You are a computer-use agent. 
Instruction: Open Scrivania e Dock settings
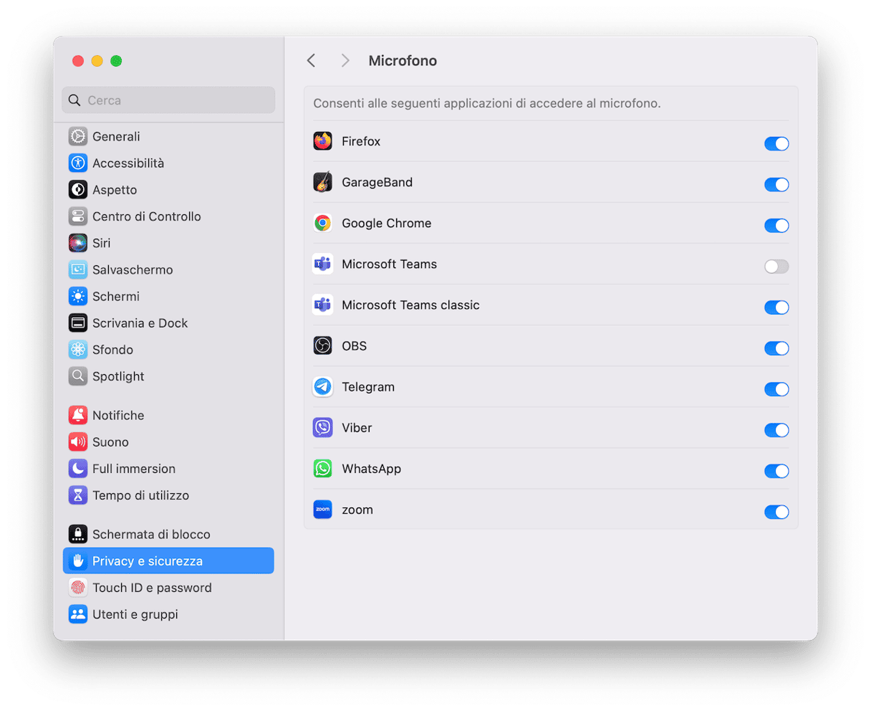140,323
